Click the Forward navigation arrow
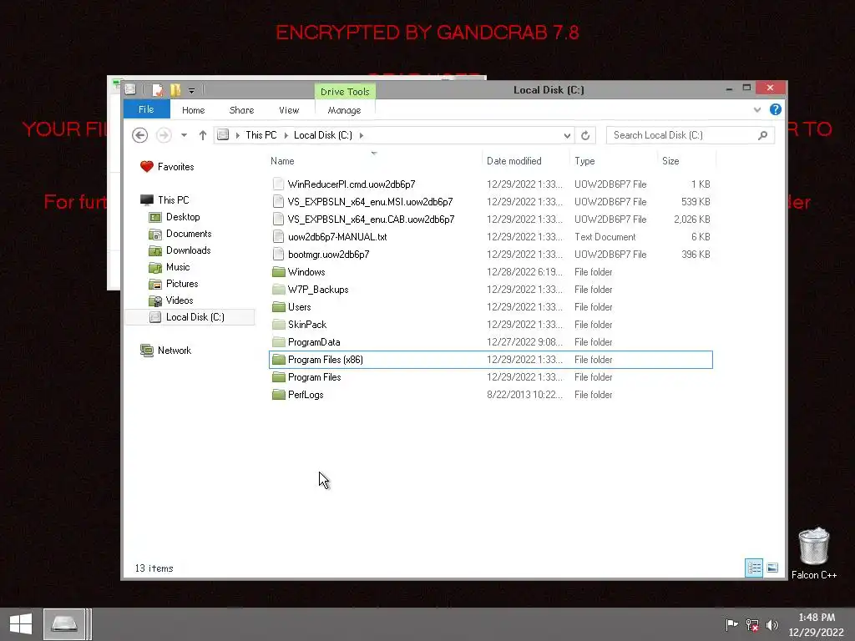Screen dimensions: 855x641 tap(164, 135)
